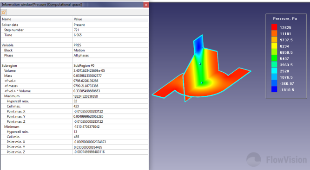The height and width of the screenshot is (170, 310).
Task: Select the Solver data row
Action: [x=74, y=25]
